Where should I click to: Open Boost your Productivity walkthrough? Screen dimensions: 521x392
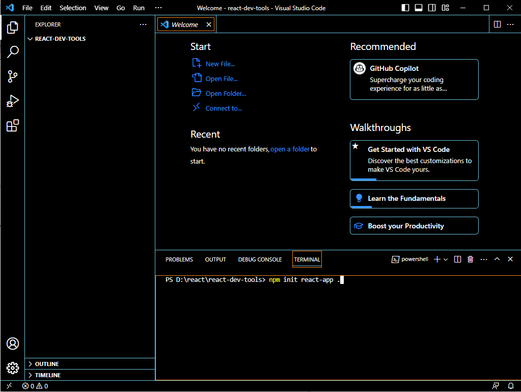(x=414, y=226)
